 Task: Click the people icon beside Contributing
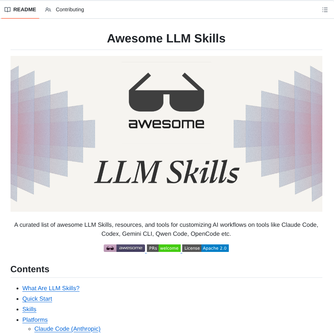point(48,10)
